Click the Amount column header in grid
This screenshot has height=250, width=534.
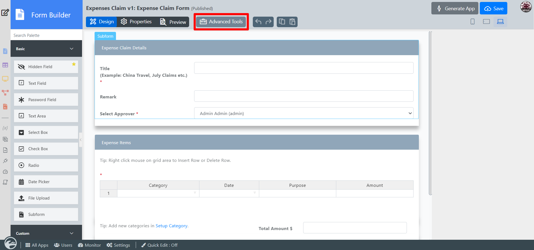[x=375, y=185]
